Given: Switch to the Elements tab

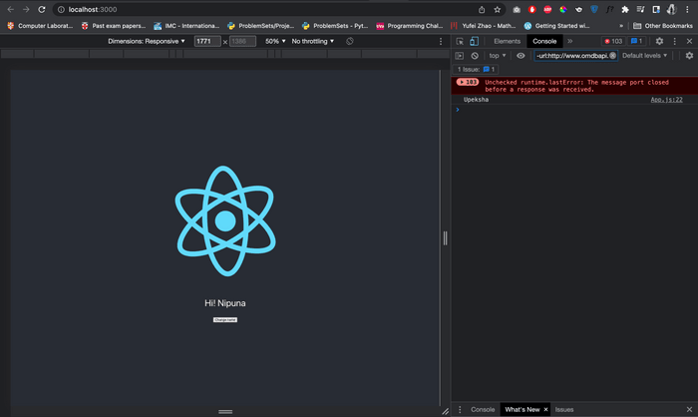Looking at the screenshot, I should (507, 41).
